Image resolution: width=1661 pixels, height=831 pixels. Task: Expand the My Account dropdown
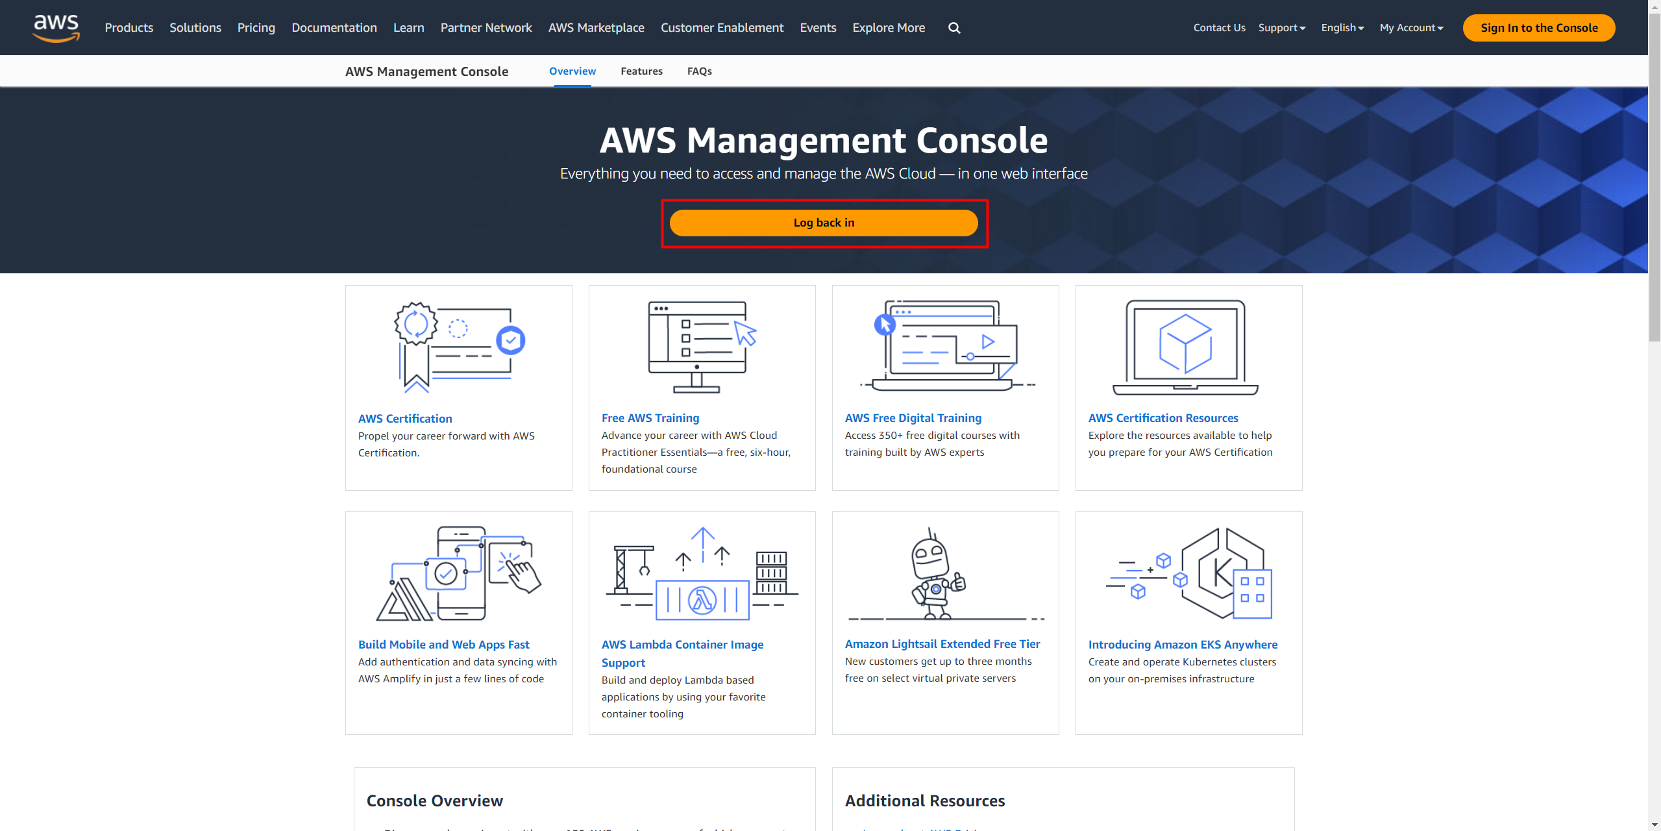click(x=1412, y=28)
